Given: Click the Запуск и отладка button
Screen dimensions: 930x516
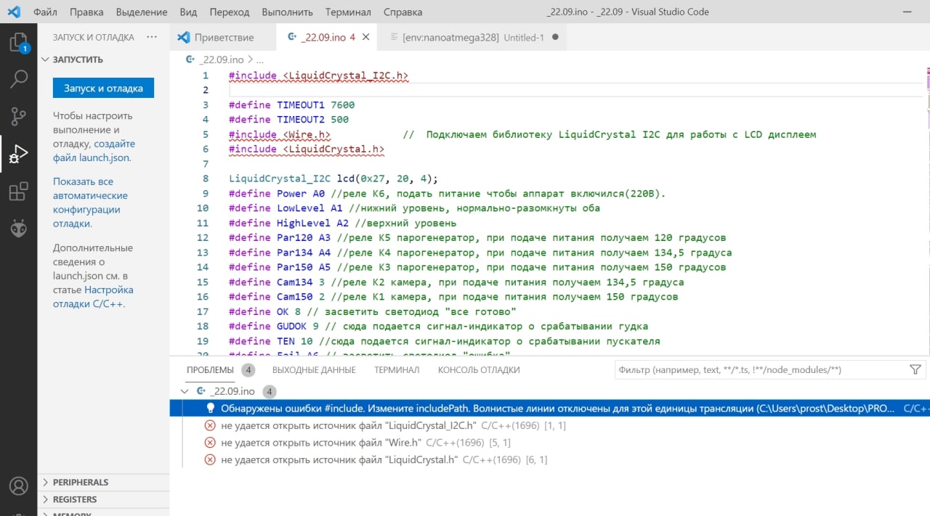Looking at the screenshot, I should pyautogui.click(x=103, y=88).
